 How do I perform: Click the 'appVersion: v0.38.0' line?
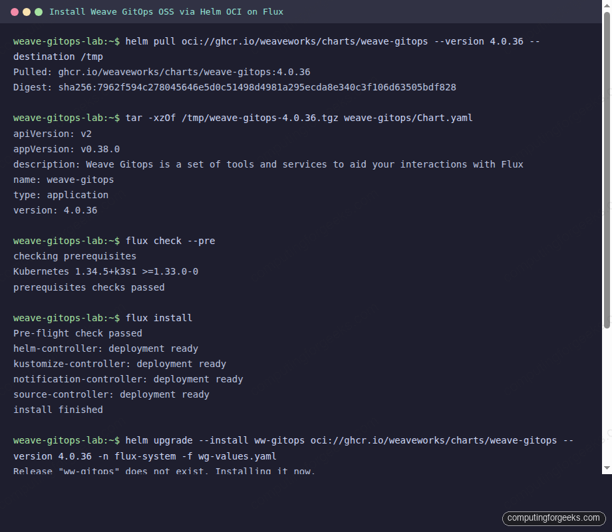pos(67,149)
